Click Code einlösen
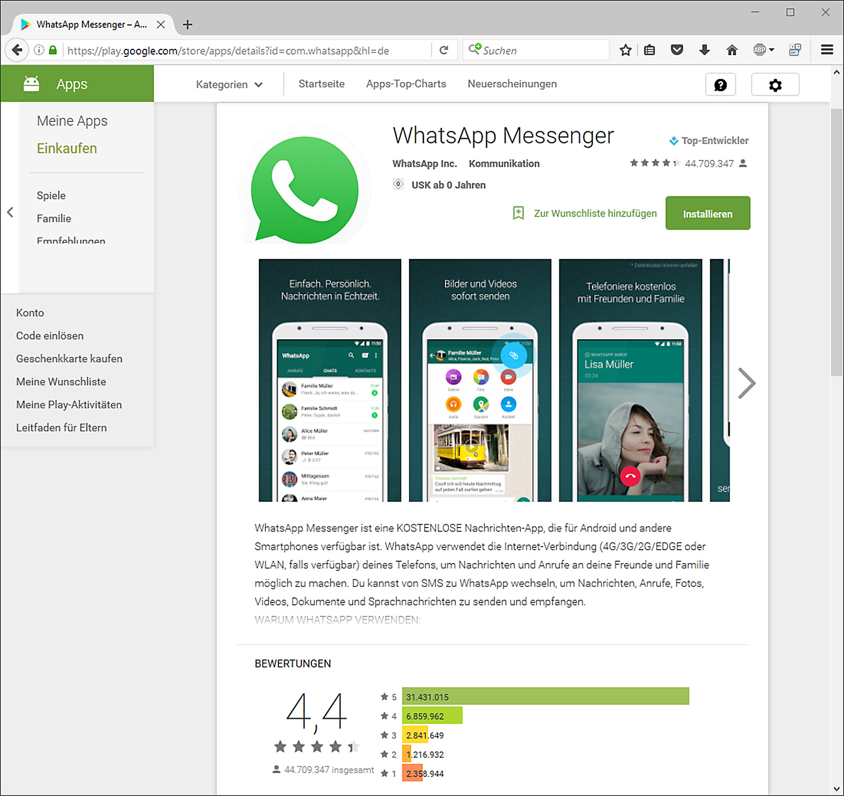This screenshot has width=844, height=796. tap(50, 336)
